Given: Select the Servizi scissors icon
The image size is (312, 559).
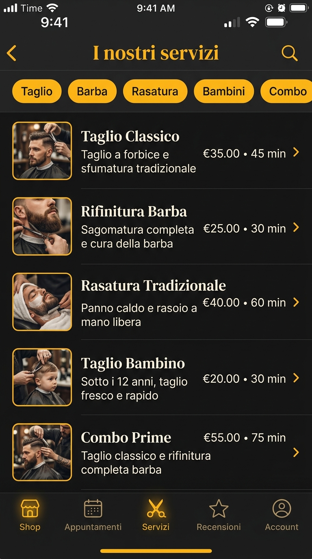Looking at the screenshot, I should coord(156,509).
